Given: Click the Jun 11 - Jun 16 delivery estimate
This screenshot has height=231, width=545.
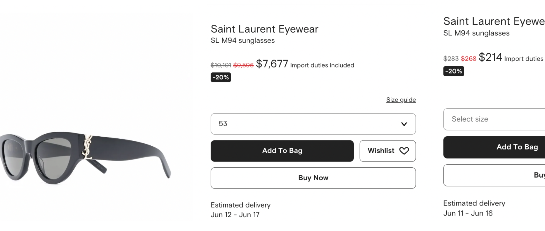Looking at the screenshot, I should (x=468, y=213).
